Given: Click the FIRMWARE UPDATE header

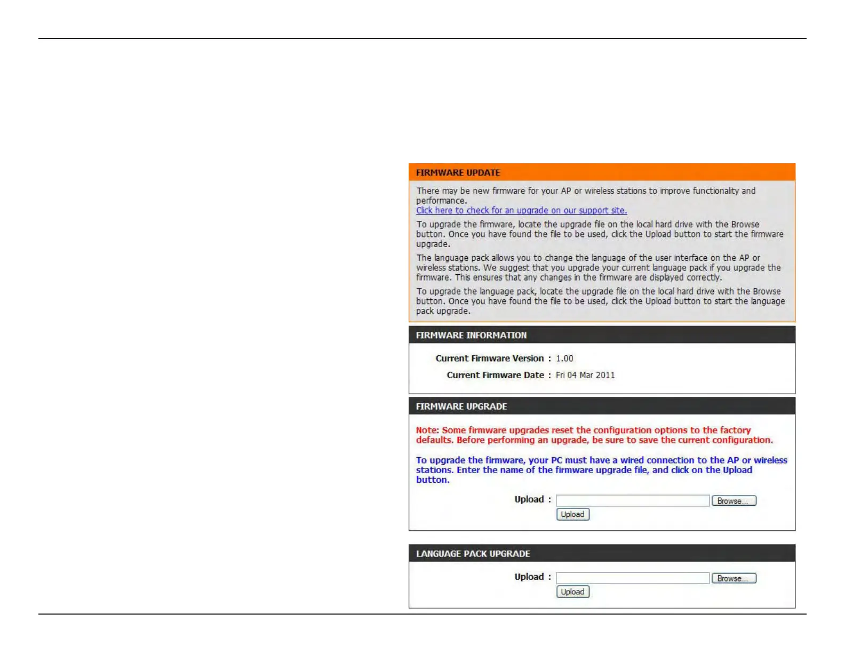Looking at the screenshot, I should click(602, 172).
